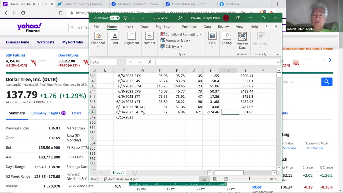Click the Ribbon Display Options icon
343x193 pixels.
click(x=238, y=18)
